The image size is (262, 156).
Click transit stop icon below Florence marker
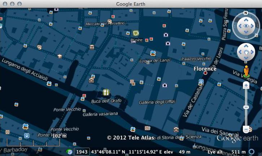click(201, 81)
